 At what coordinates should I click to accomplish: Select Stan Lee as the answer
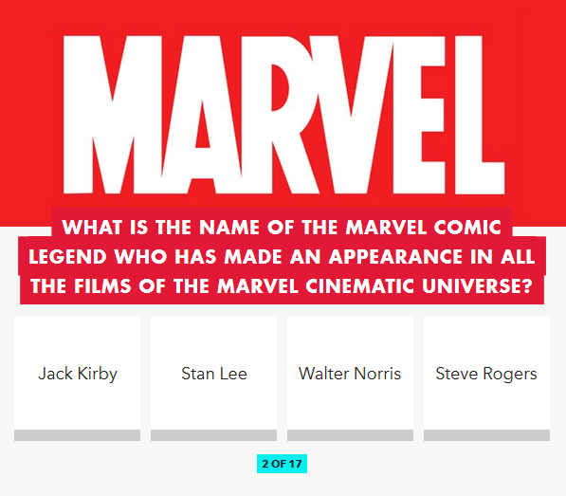point(213,374)
